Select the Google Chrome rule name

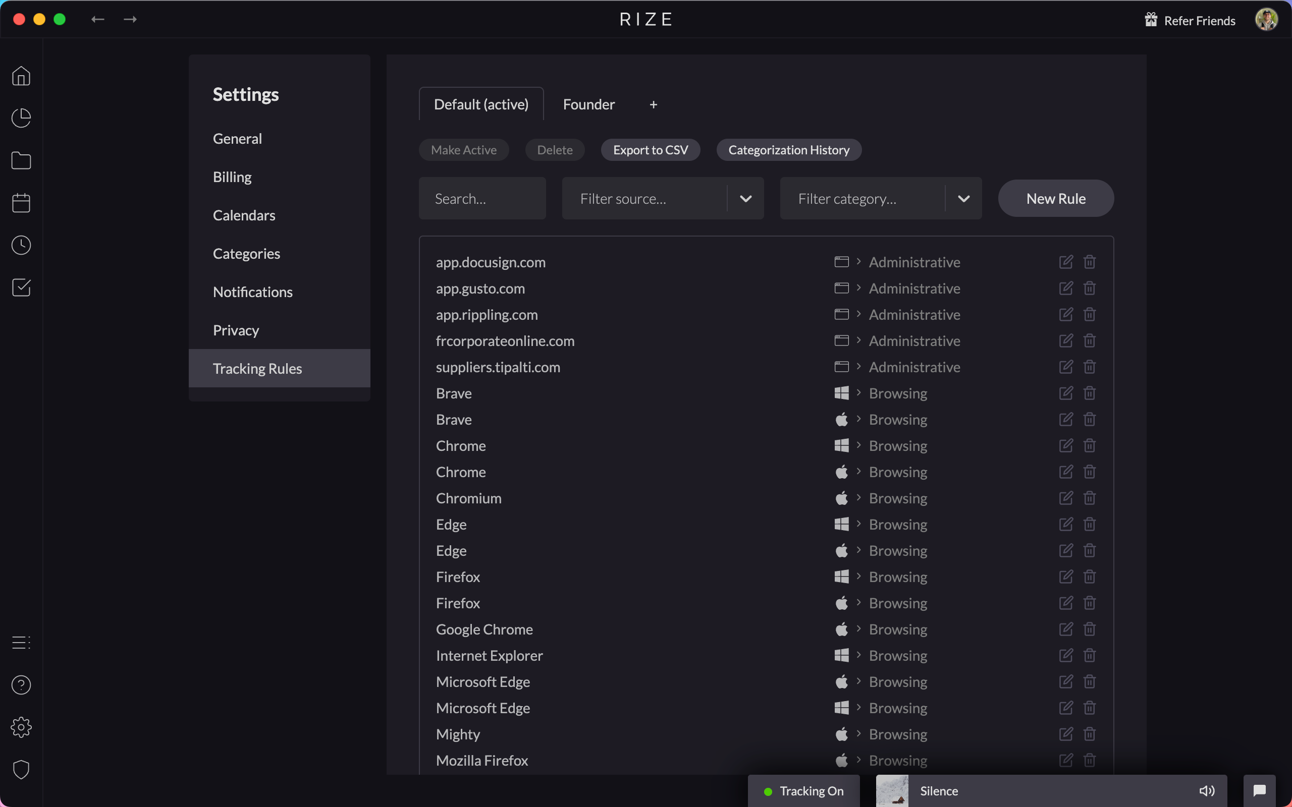(x=484, y=629)
